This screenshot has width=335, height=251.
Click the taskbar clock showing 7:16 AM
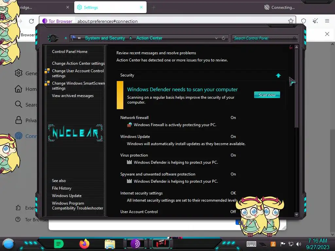[x=317, y=244]
